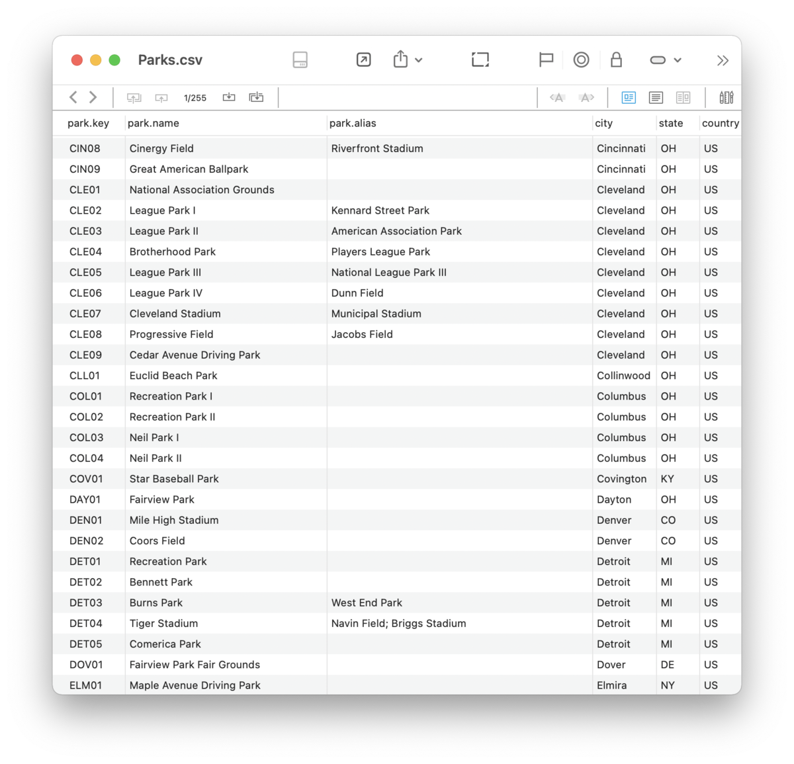Select the highlighted form view mode
The height and width of the screenshot is (764, 794).
click(x=629, y=98)
